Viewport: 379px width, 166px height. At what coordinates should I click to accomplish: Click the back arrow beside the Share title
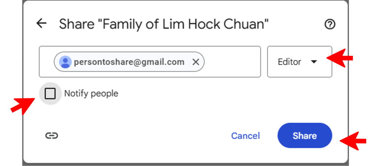[x=41, y=24]
